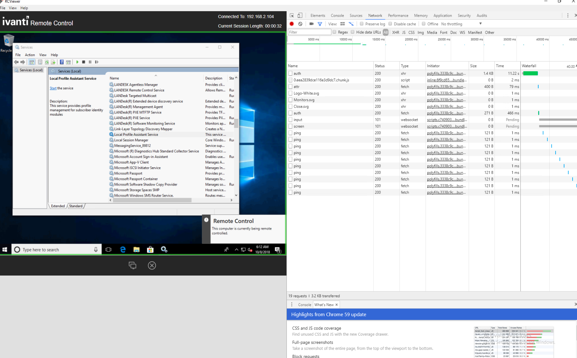The height and width of the screenshot is (358, 577).
Task: Start the service using the green play icon
Action: 77,62
